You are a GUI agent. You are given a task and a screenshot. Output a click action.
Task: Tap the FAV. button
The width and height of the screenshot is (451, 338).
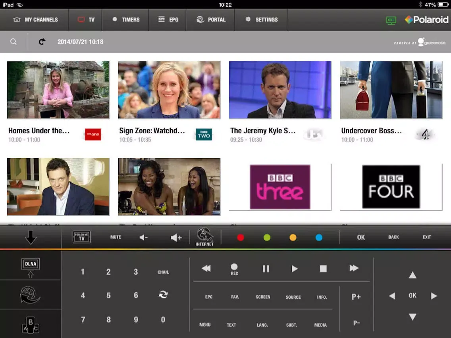[x=235, y=297]
